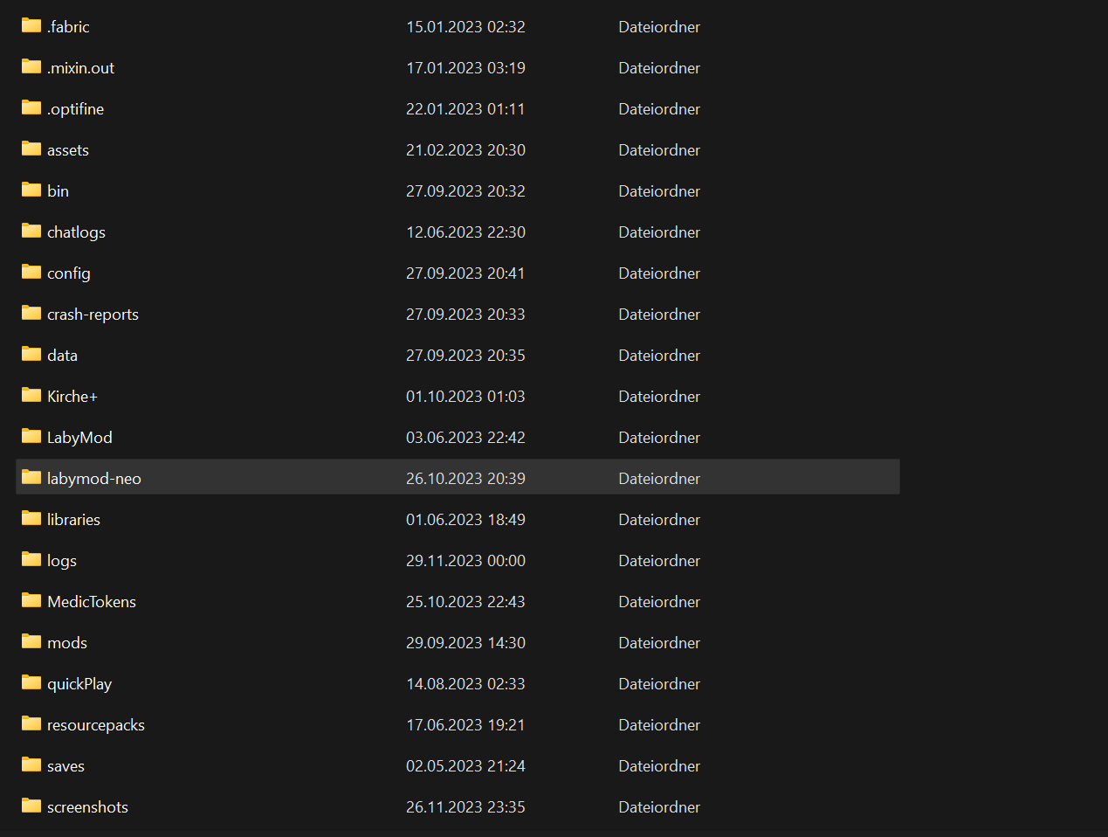This screenshot has width=1108, height=837.
Task: Click the folder icon beside .optifine
Action: tap(31, 108)
